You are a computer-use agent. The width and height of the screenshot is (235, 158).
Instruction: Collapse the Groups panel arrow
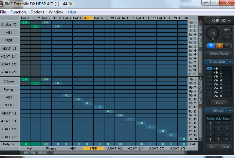pyautogui.click(x=230, y=110)
